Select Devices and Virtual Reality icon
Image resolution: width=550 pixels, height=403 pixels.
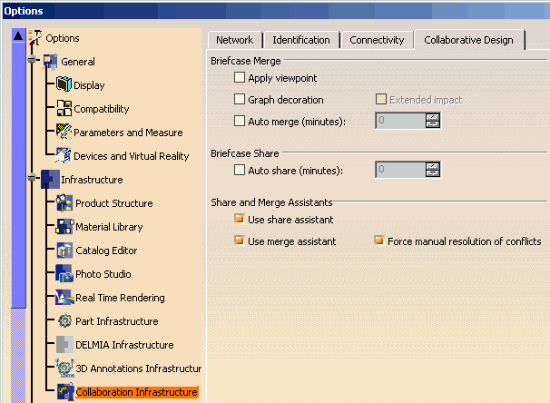(x=64, y=156)
